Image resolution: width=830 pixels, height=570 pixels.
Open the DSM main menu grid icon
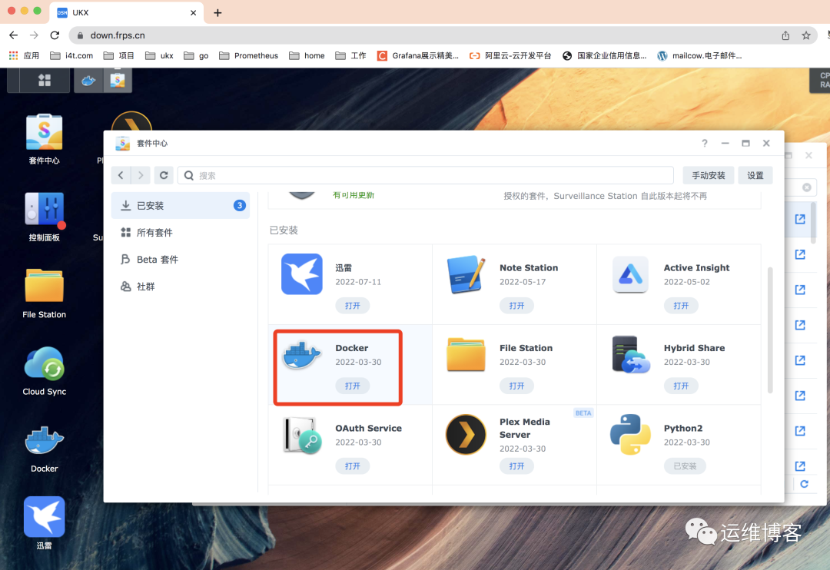(45, 81)
